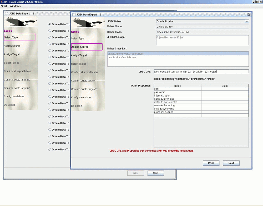Open the Start menu
This screenshot has width=263, height=206.
(4, 6)
